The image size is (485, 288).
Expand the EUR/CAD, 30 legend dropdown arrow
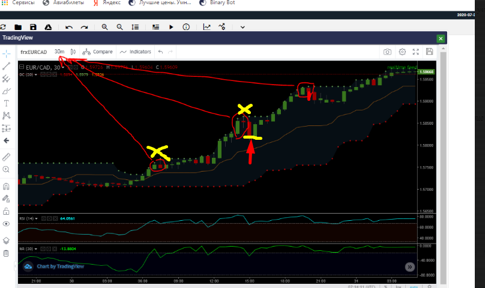point(63,67)
